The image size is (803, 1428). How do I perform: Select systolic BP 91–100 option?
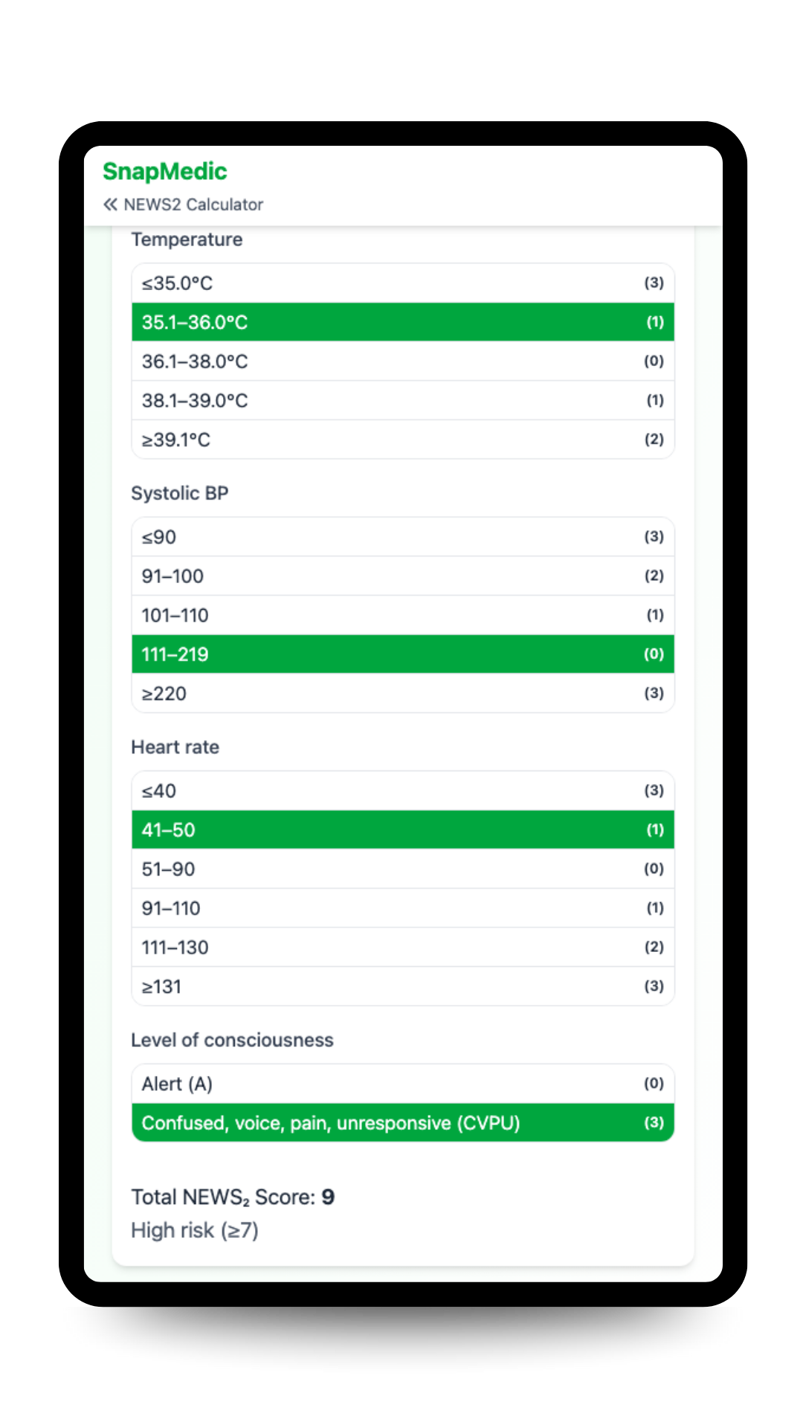point(402,576)
